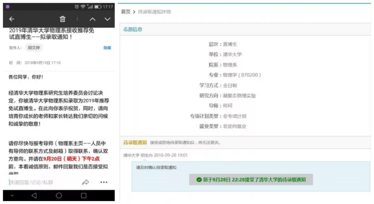Click the 单位 value 清华大学
This screenshot has height=204, width=374.
(x=232, y=55)
